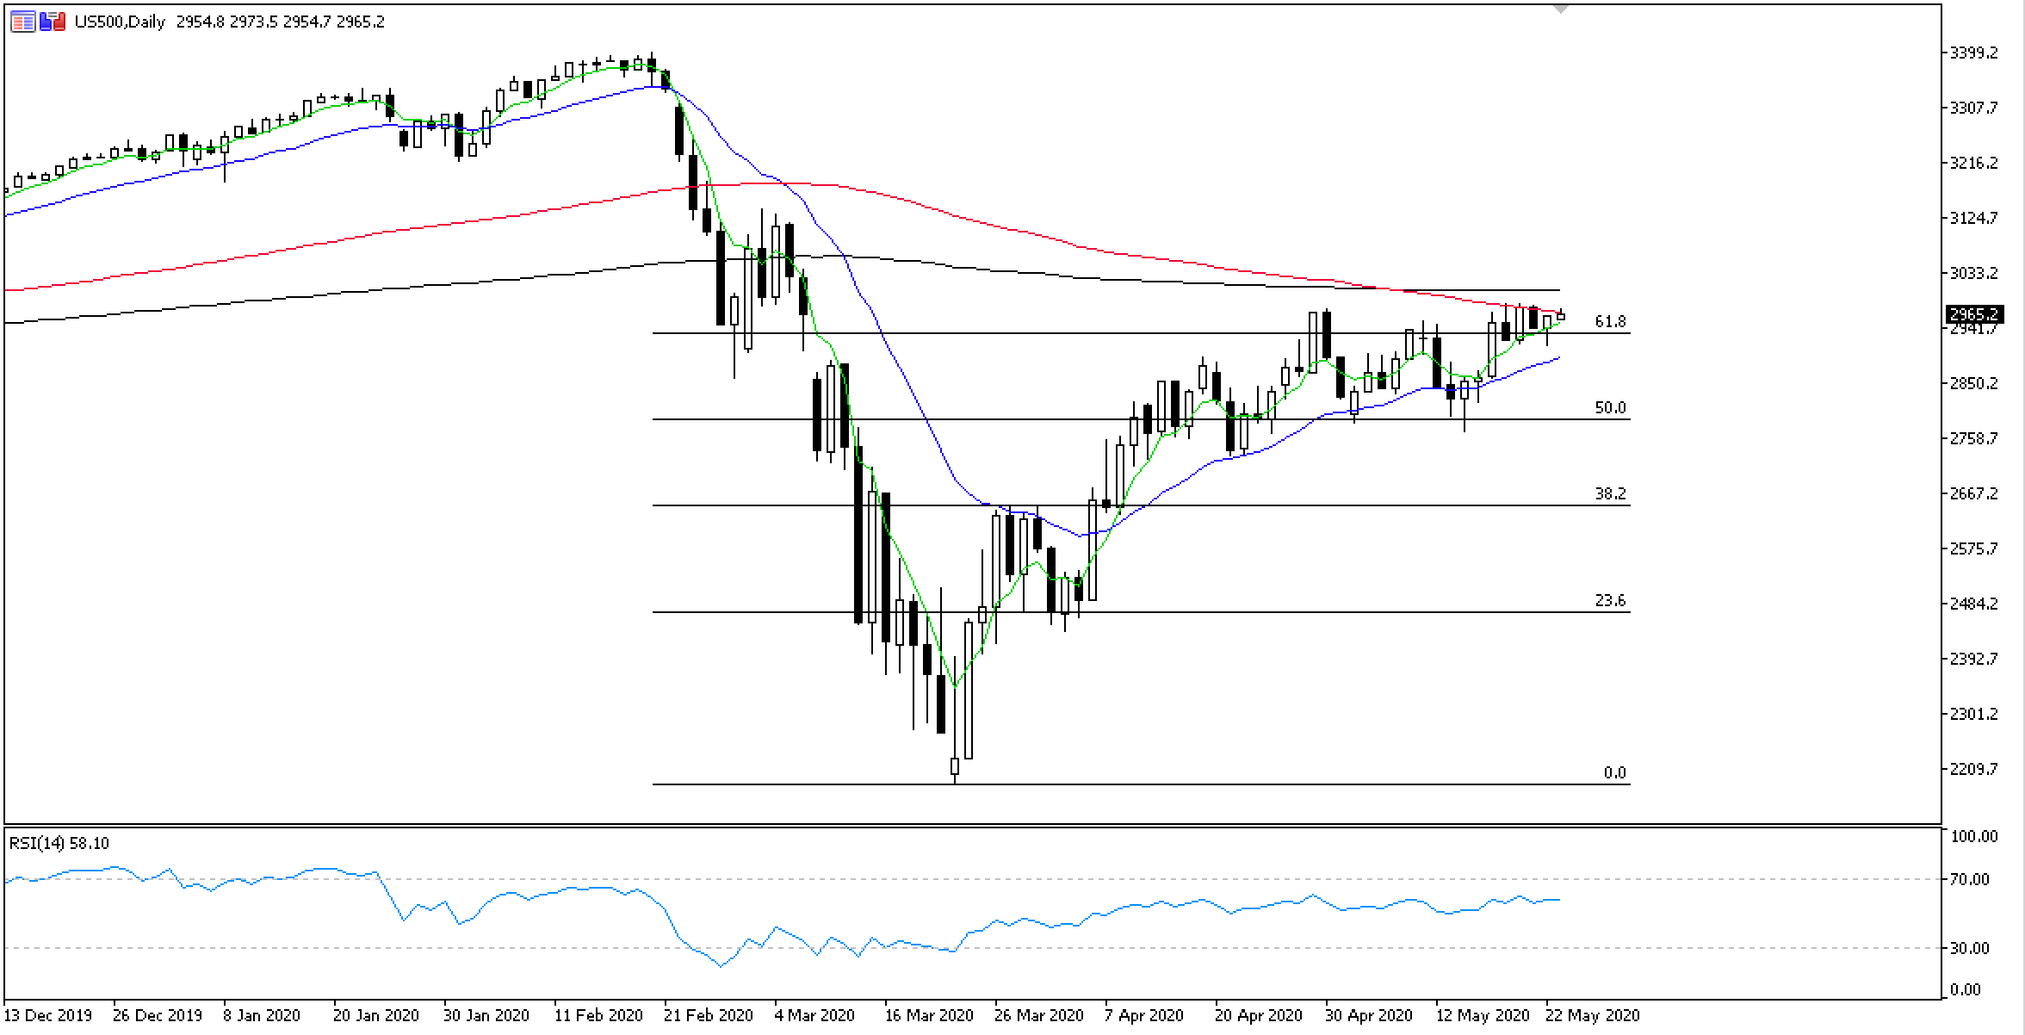Click the 20 Apr 2020 date label

tap(1259, 1015)
